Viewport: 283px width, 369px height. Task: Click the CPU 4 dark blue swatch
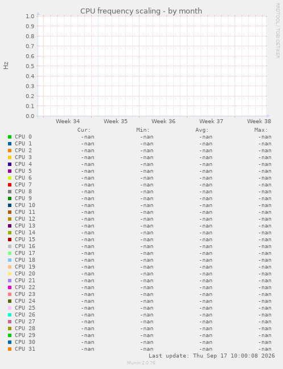pyautogui.click(x=10, y=164)
